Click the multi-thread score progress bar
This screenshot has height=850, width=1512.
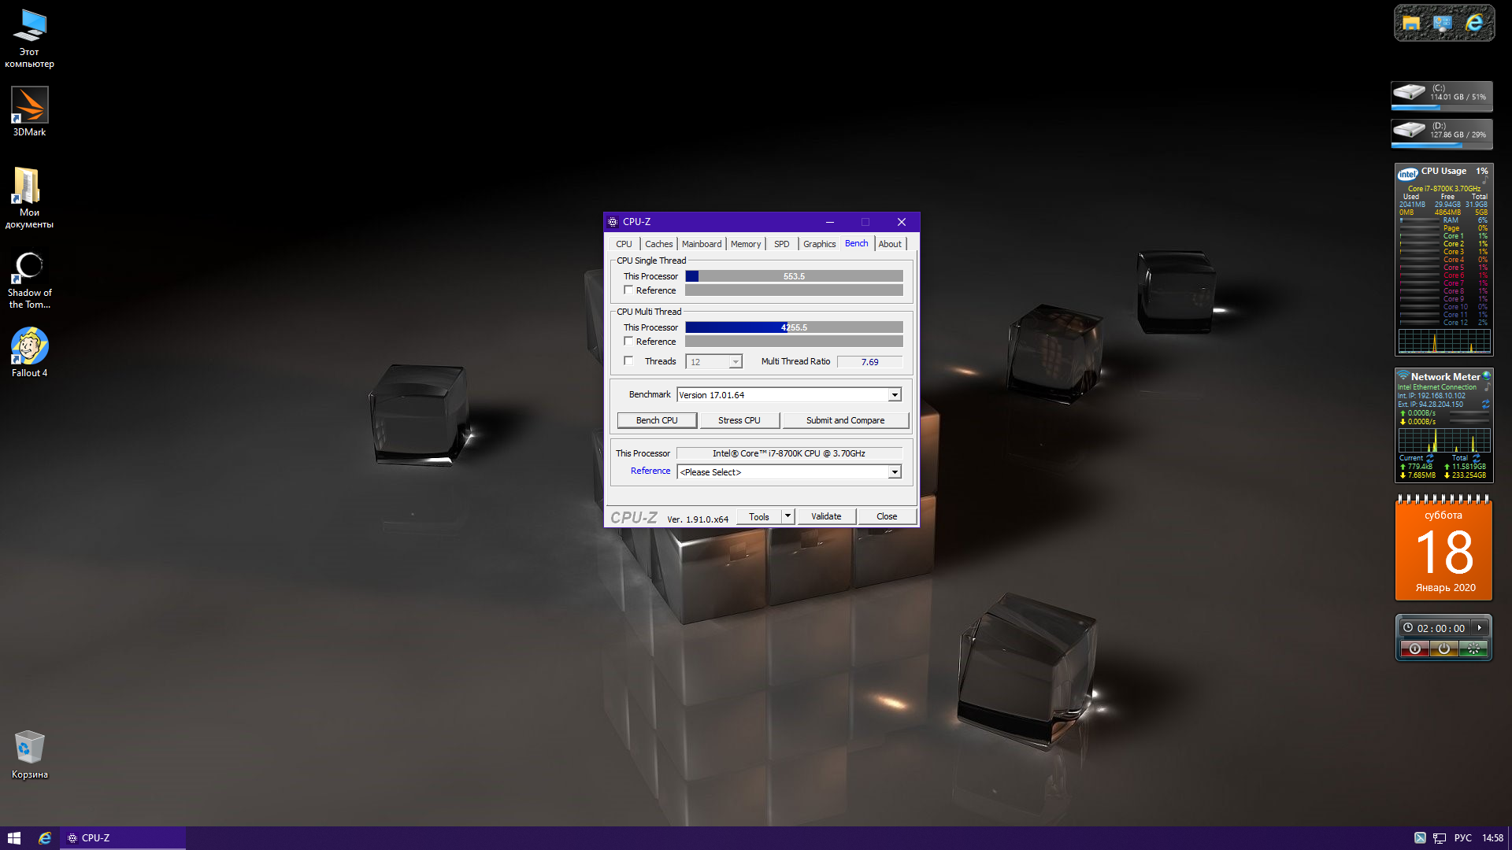pos(793,327)
